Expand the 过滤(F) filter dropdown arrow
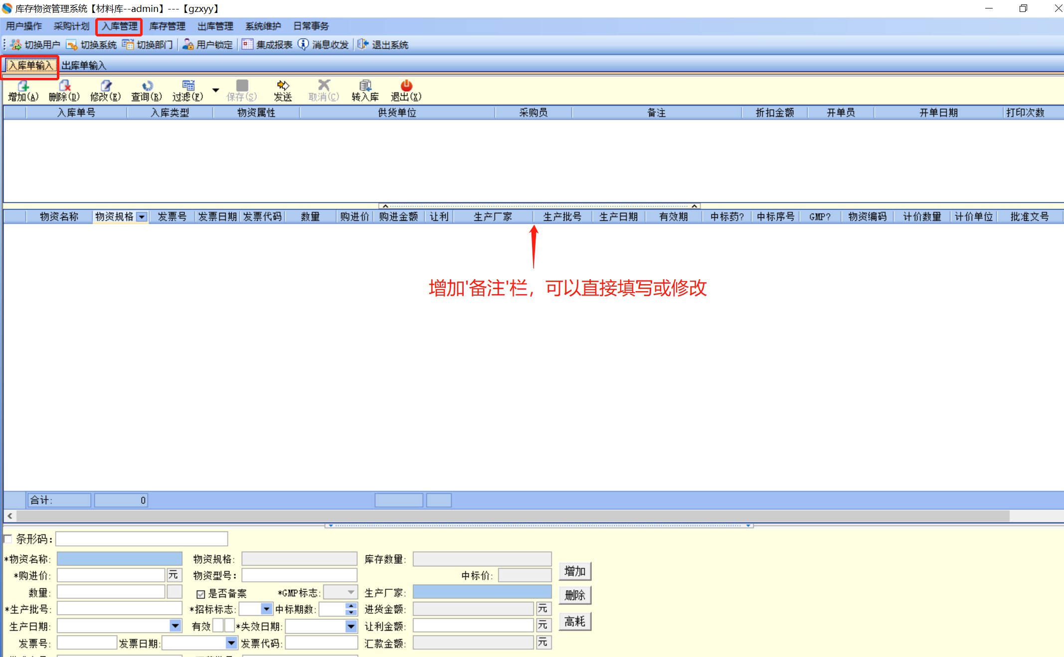 point(216,90)
